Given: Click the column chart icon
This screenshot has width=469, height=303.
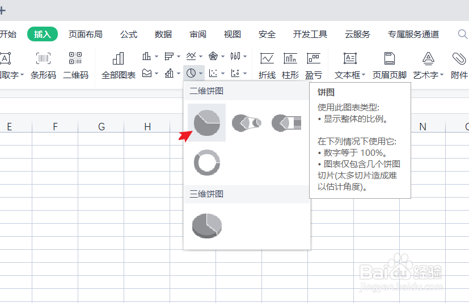Looking at the screenshot, I should click(x=146, y=56).
